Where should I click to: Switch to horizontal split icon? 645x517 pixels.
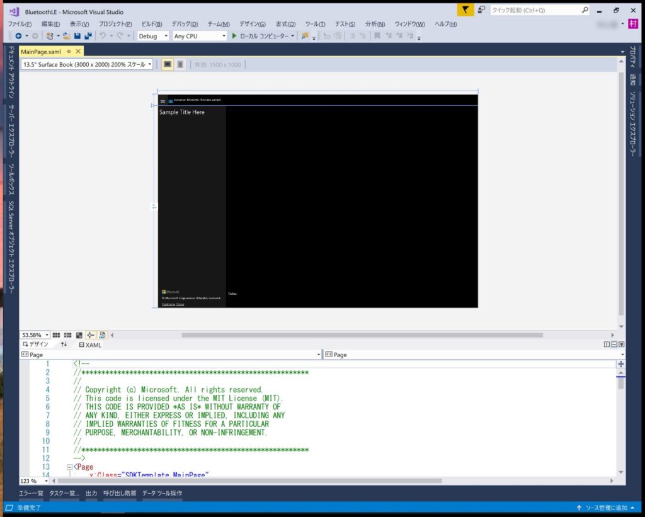point(614,344)
